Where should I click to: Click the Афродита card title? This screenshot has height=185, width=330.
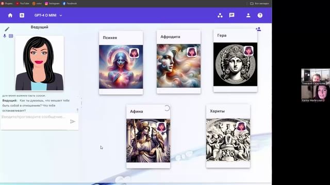tap(170, 36)
